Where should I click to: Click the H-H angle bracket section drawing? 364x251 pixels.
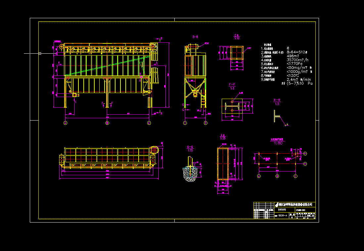[277, 116]
